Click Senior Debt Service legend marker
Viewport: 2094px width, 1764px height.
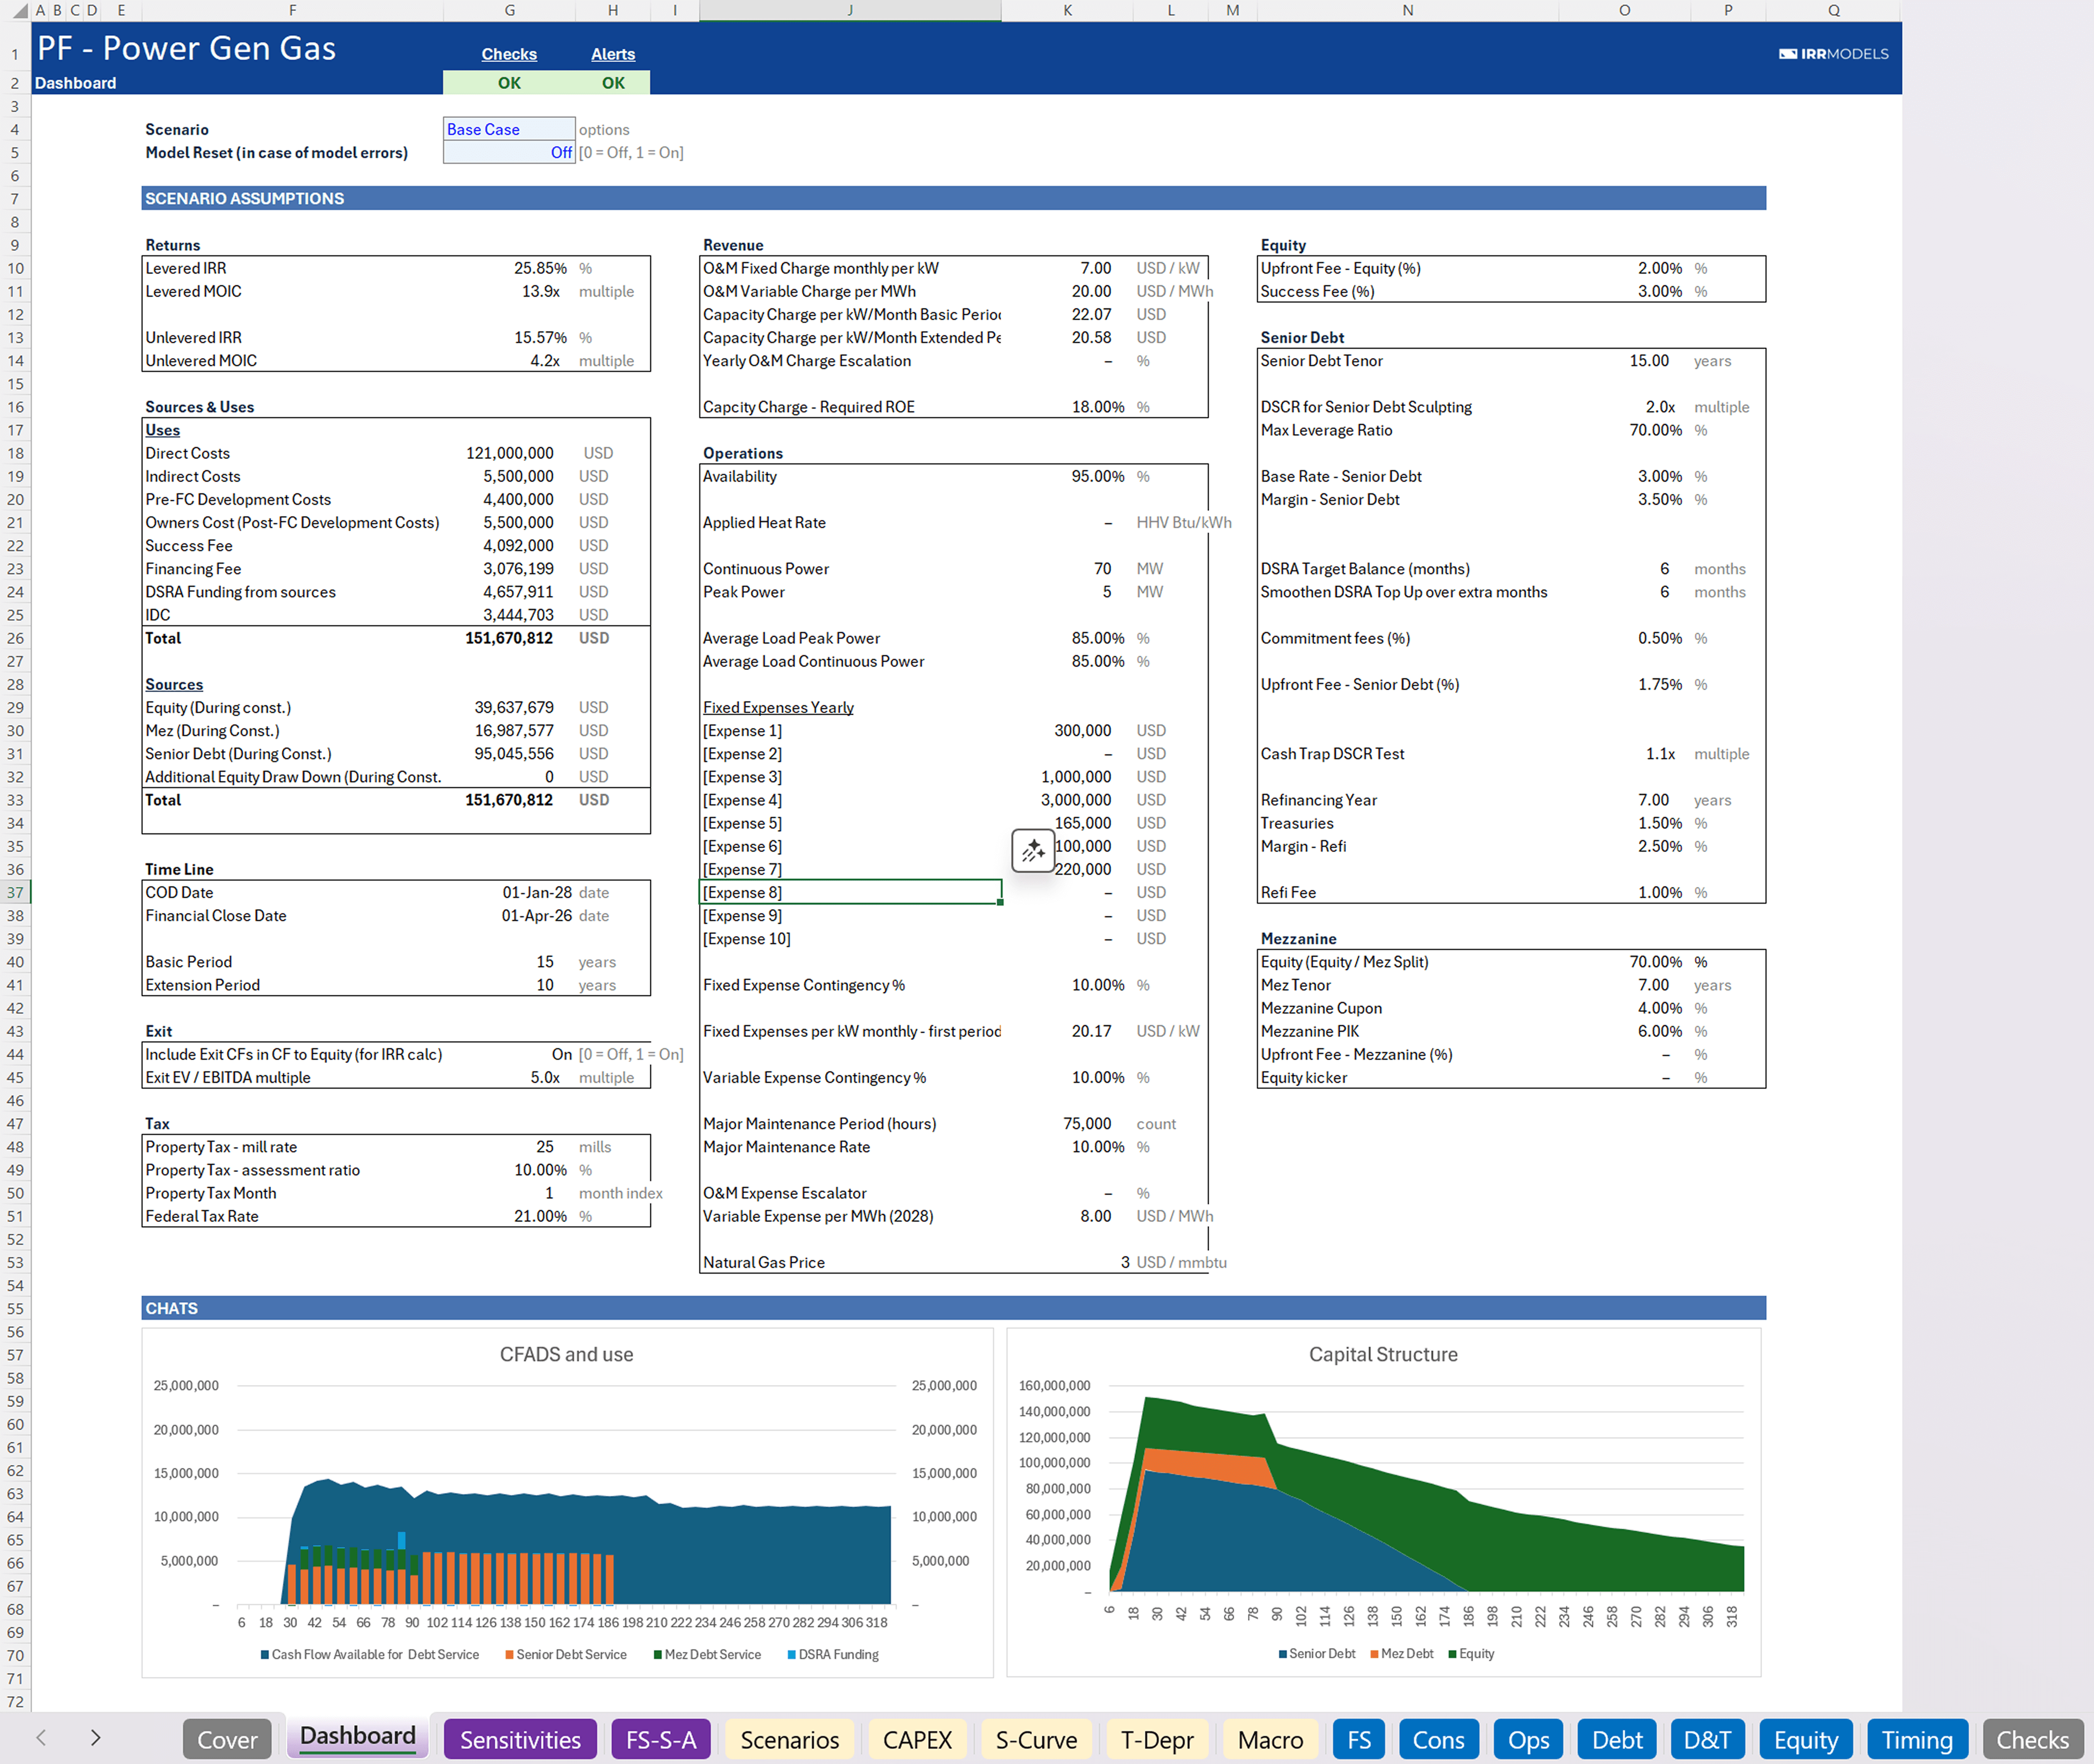click(510, 1654)
